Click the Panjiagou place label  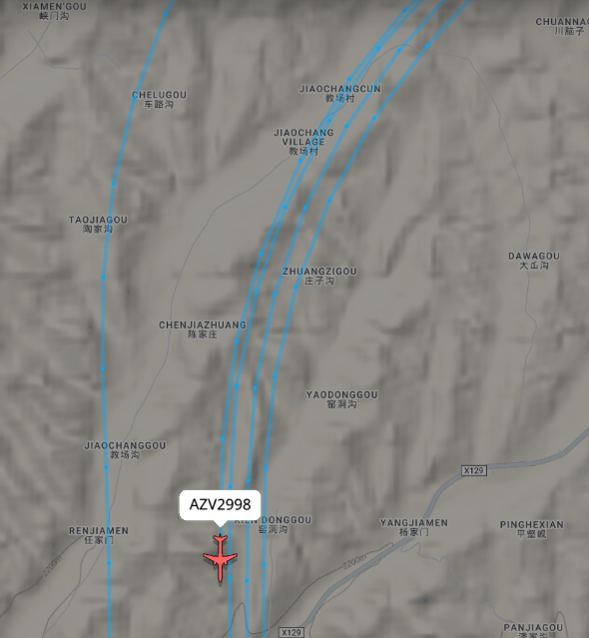coord(533,630)
